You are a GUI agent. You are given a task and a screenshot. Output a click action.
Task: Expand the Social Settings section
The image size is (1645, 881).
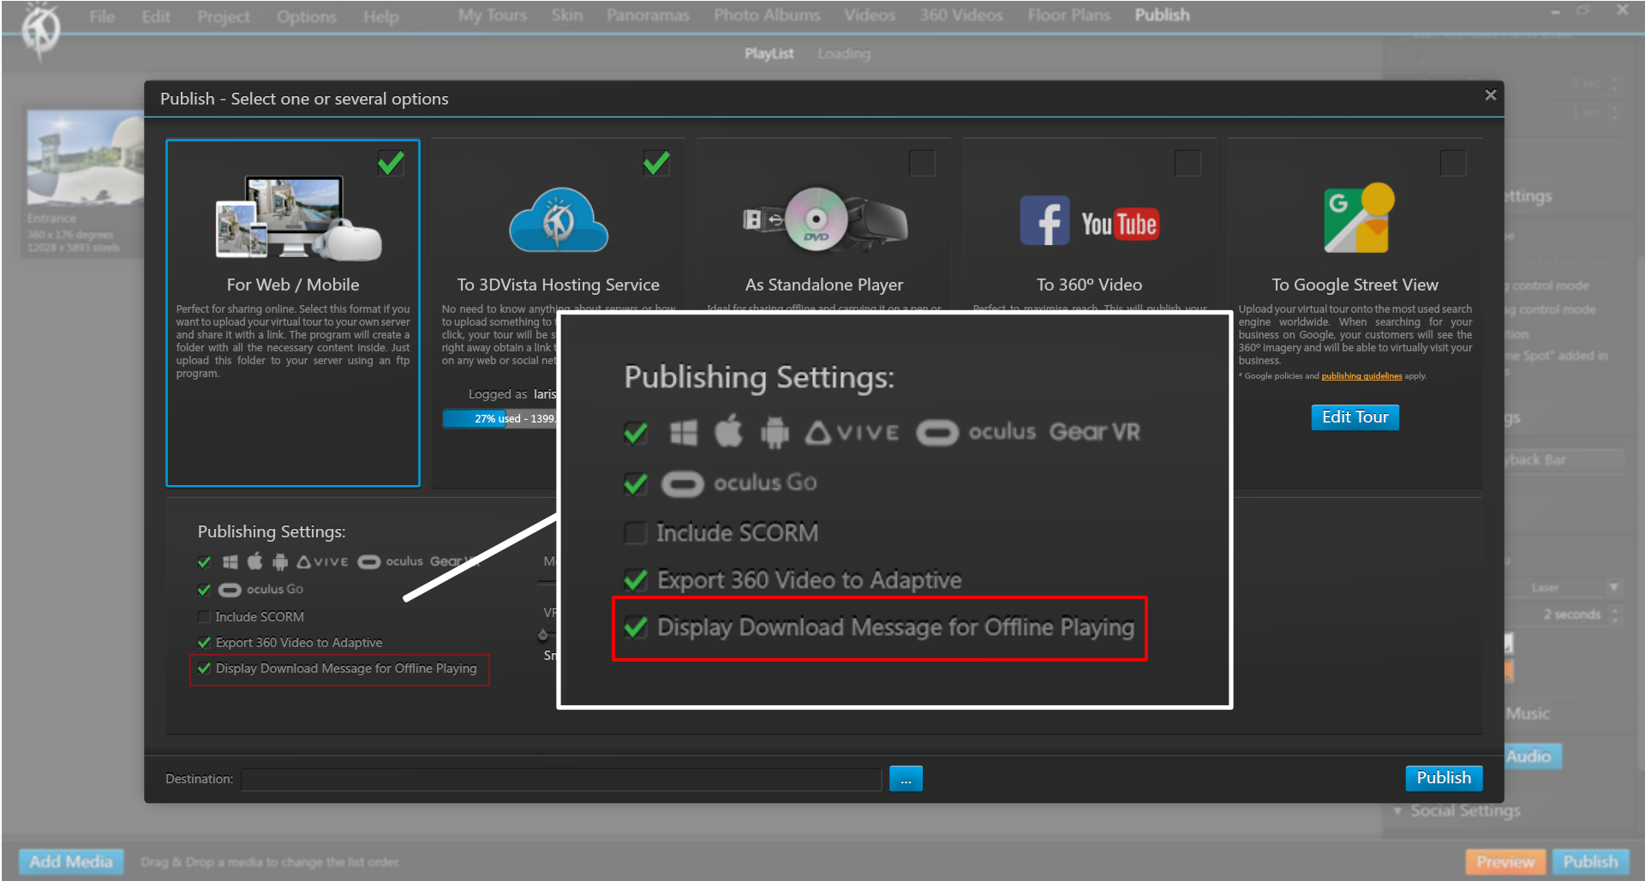point(1397,811)
